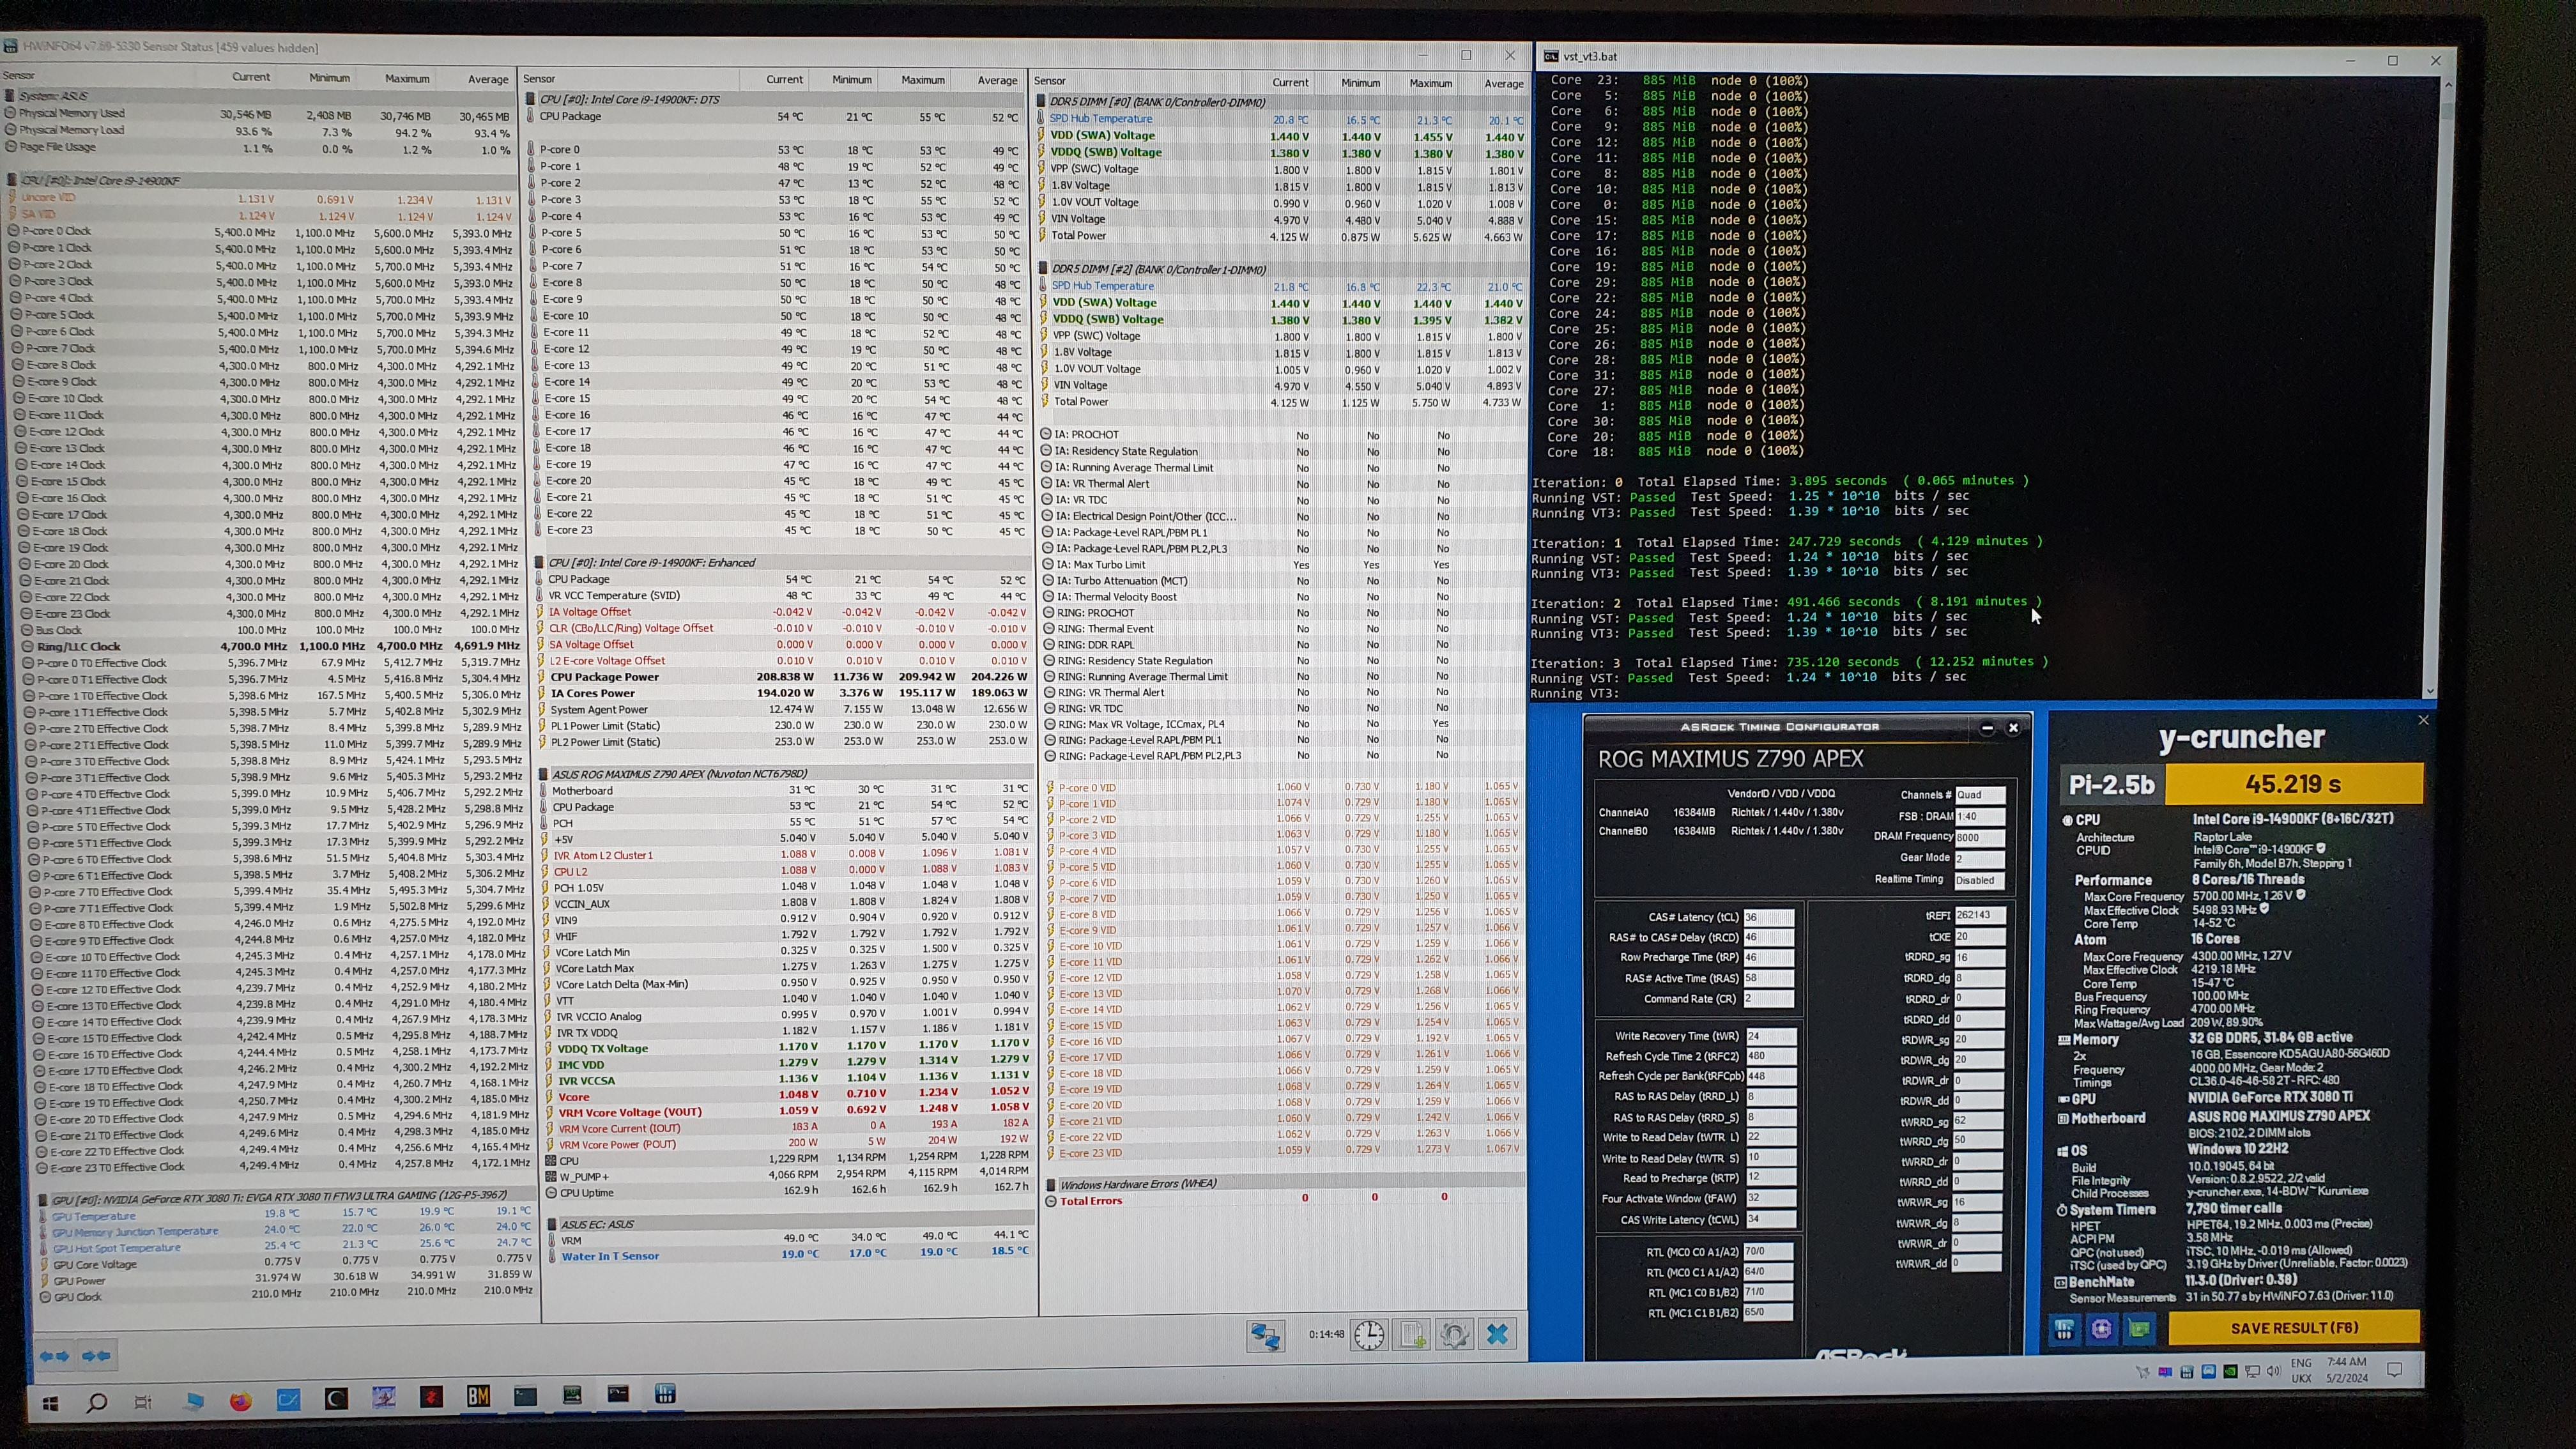Screen dimensions: 2576x1449
Task: Select the IA: Max Turbo Limit row
Action: coord(1284,565)
